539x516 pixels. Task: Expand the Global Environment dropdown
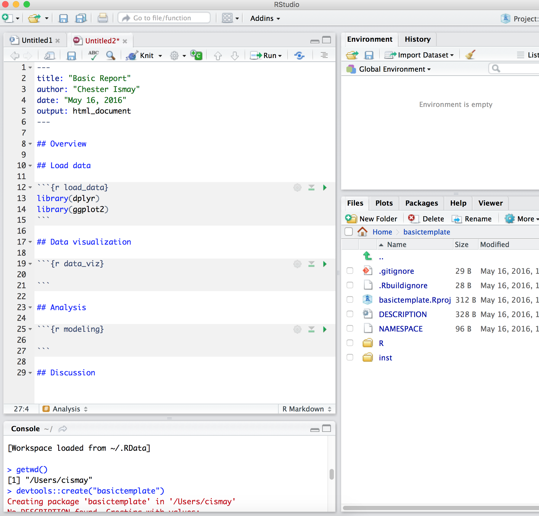tap(395, 69)
